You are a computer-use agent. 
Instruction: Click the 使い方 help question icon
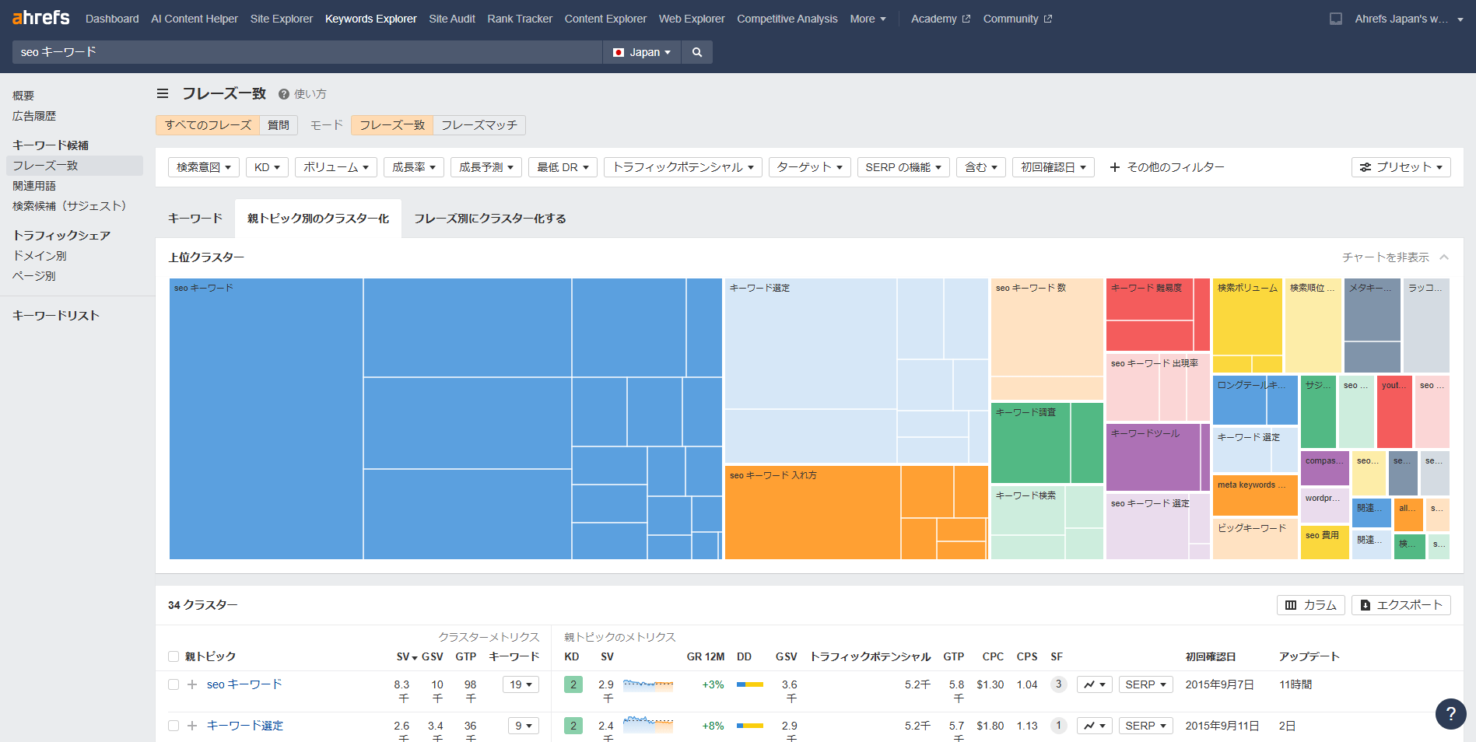pos(284,94)
